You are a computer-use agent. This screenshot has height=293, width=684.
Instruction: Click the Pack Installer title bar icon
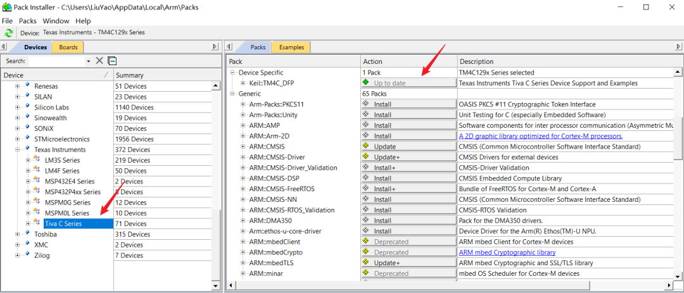pos(6,7)
